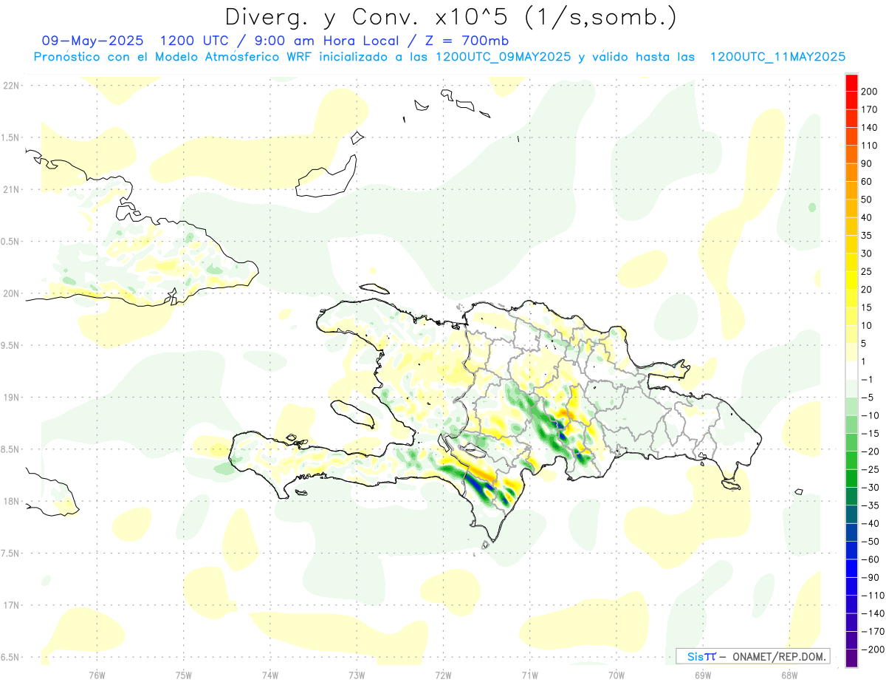Click the '72W' longitude label
Viewport: 886px width, 685px height.
[x=444, y=675]
